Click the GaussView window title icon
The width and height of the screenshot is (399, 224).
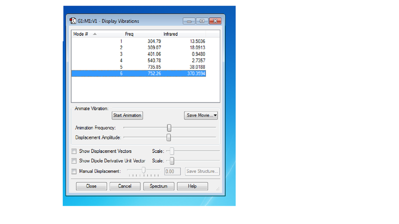pos(73,21)
